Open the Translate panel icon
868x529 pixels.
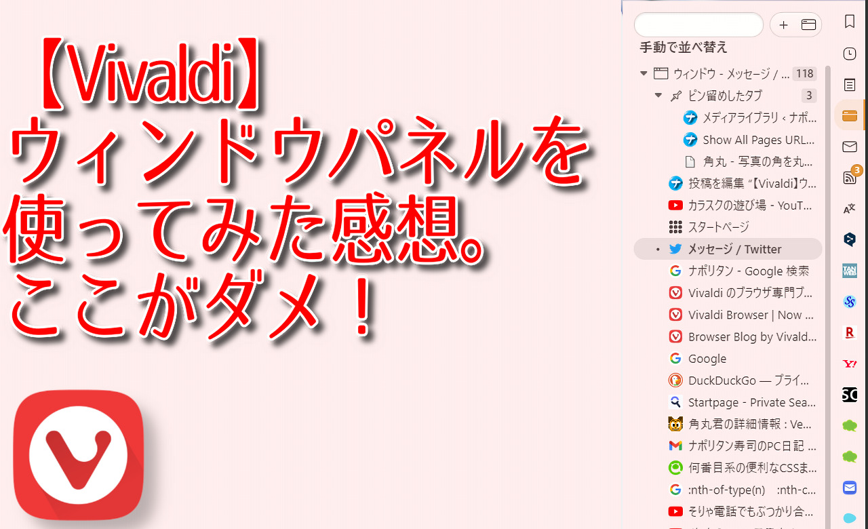coord(849,209)
